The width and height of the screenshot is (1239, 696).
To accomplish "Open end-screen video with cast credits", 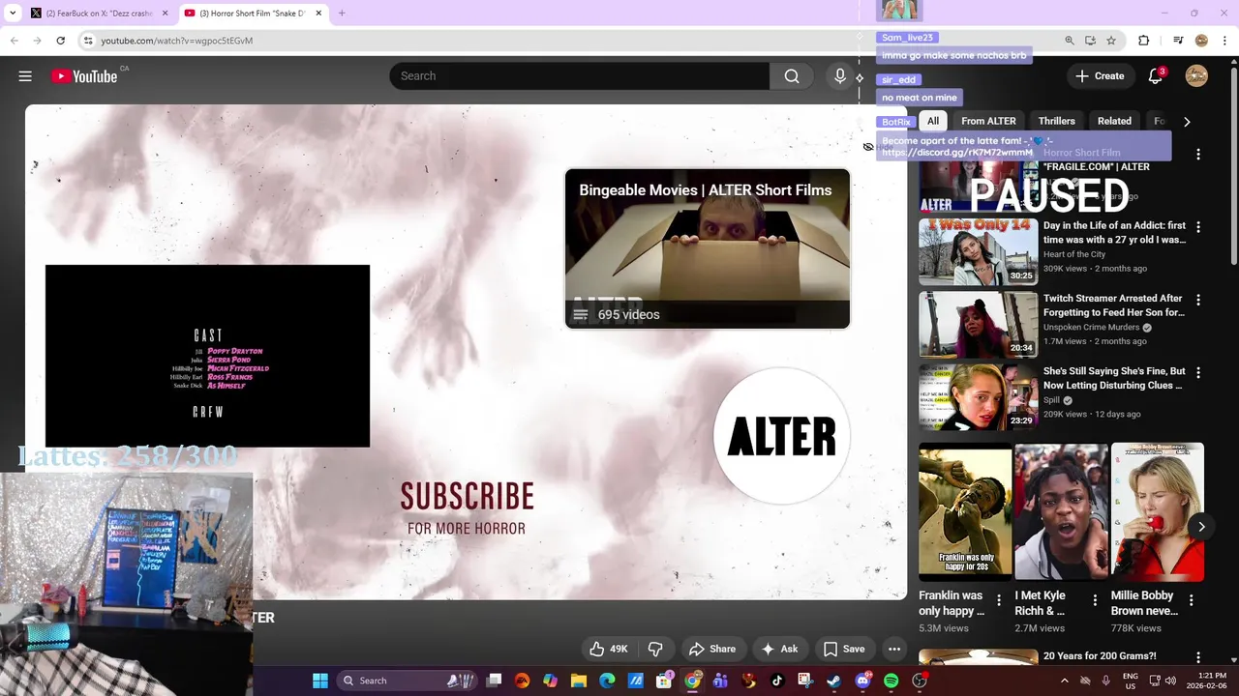I will point(207,356).
